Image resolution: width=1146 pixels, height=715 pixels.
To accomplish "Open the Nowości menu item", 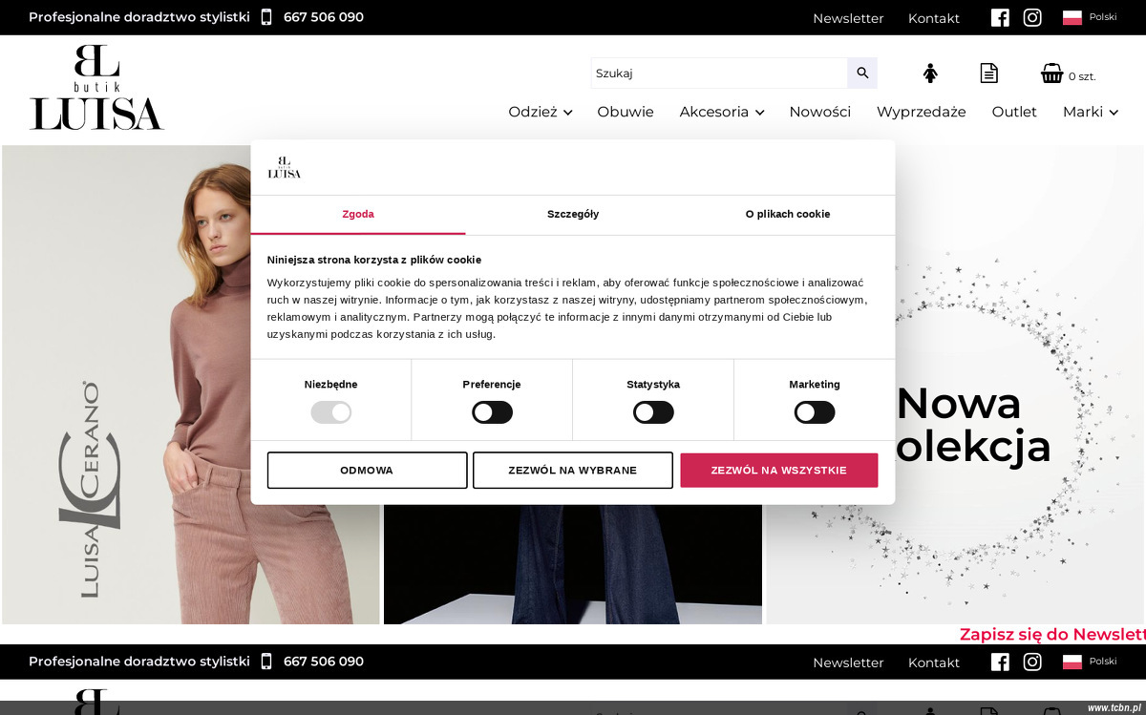I will [819, 112].
